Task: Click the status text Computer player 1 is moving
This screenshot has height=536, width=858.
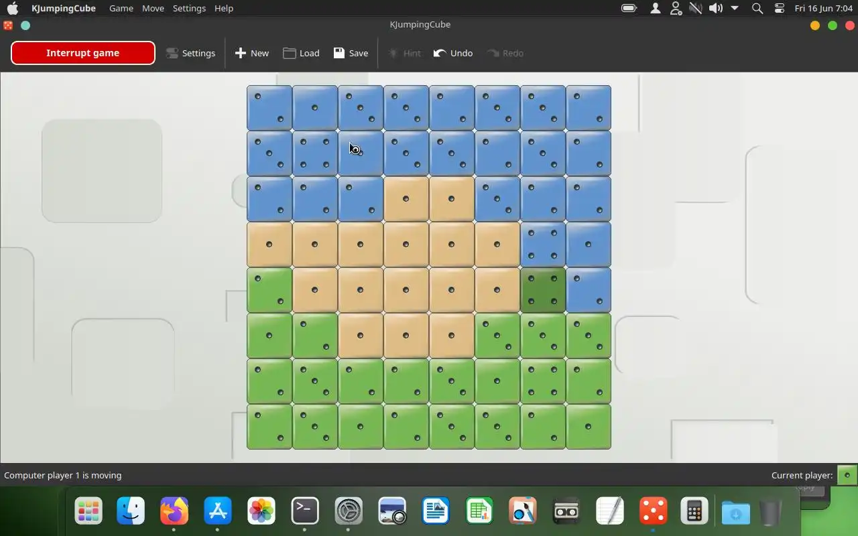Action: click(63, 475)
